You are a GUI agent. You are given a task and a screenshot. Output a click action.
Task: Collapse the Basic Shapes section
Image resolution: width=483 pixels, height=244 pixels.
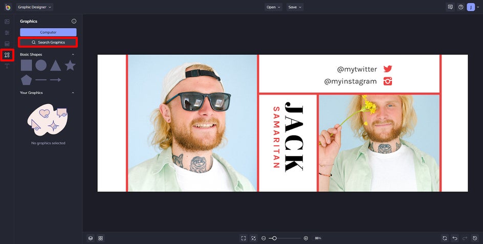[73, 55]
